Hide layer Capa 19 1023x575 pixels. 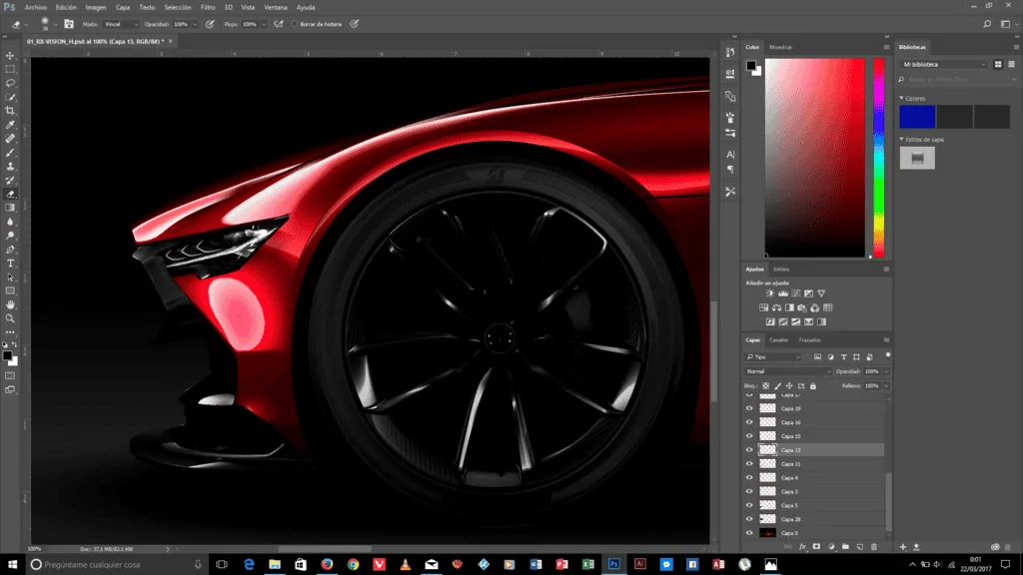(749, 408)
